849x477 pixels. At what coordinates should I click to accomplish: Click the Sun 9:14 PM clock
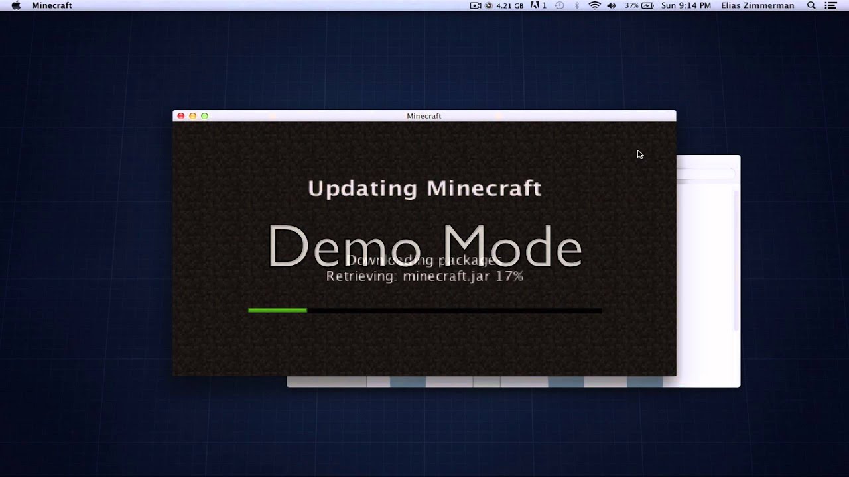(x=686, y=5)
